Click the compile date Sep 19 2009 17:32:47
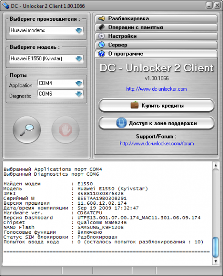223x276 pixels. point(108,208)
